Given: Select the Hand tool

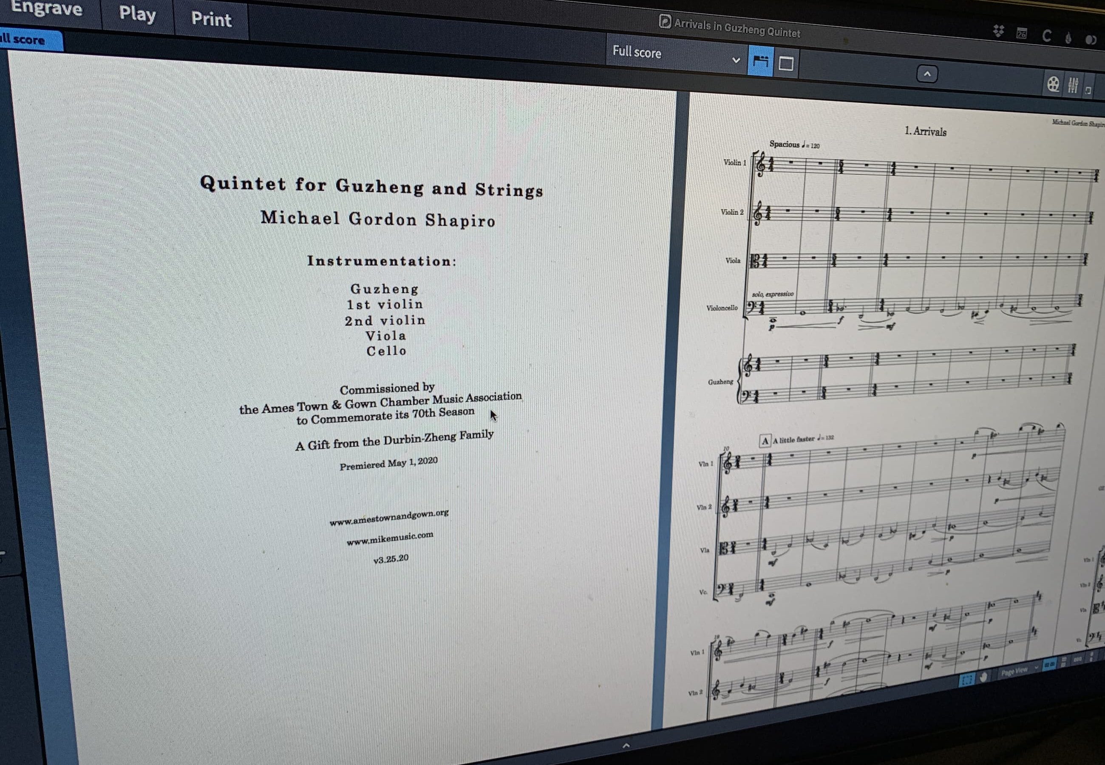Looking at the screenshot, I should [x=984, y=676].
